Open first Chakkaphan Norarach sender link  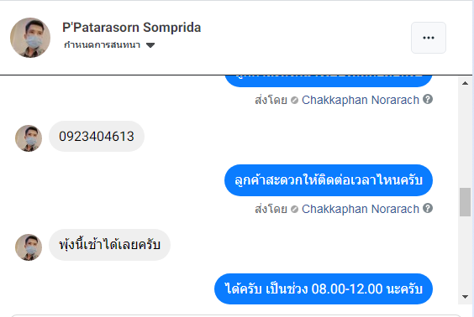361,100
